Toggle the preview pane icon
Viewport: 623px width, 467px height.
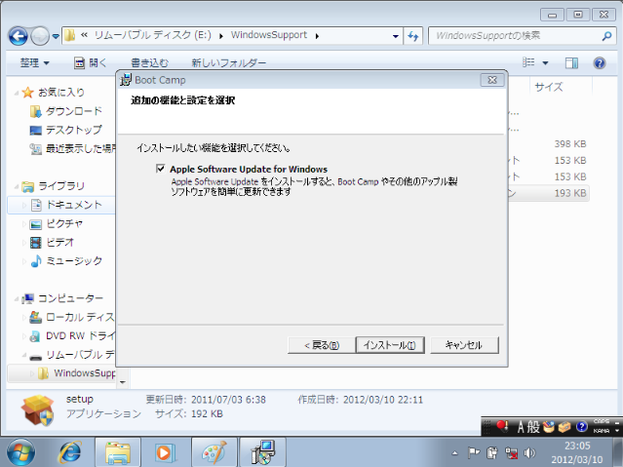571,62
